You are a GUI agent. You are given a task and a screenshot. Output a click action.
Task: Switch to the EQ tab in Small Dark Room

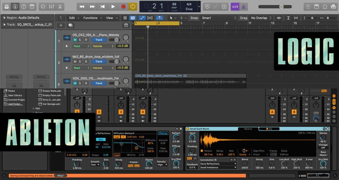point(269,129)
